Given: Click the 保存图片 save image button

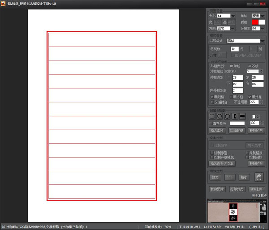Looking at the screenshot, I should pos(217,189).
